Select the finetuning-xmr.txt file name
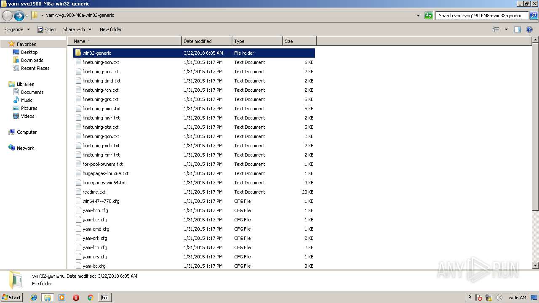 click(x=101, y=155)
